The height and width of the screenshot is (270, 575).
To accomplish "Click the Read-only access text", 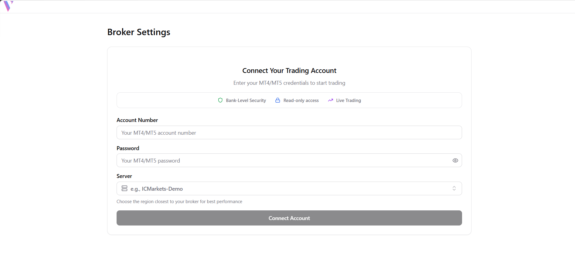I will [301, 100].
